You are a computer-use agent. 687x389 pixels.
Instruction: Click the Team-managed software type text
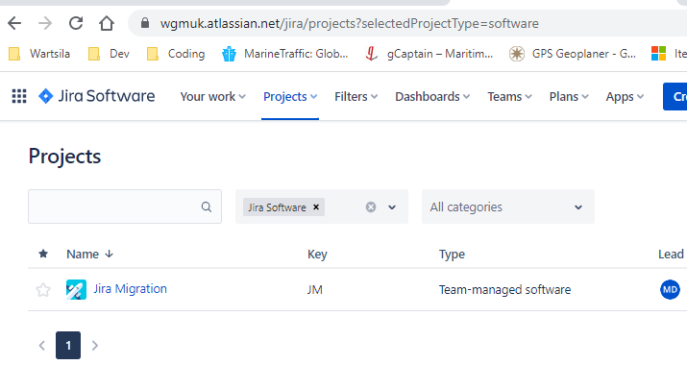click(504, 289)
